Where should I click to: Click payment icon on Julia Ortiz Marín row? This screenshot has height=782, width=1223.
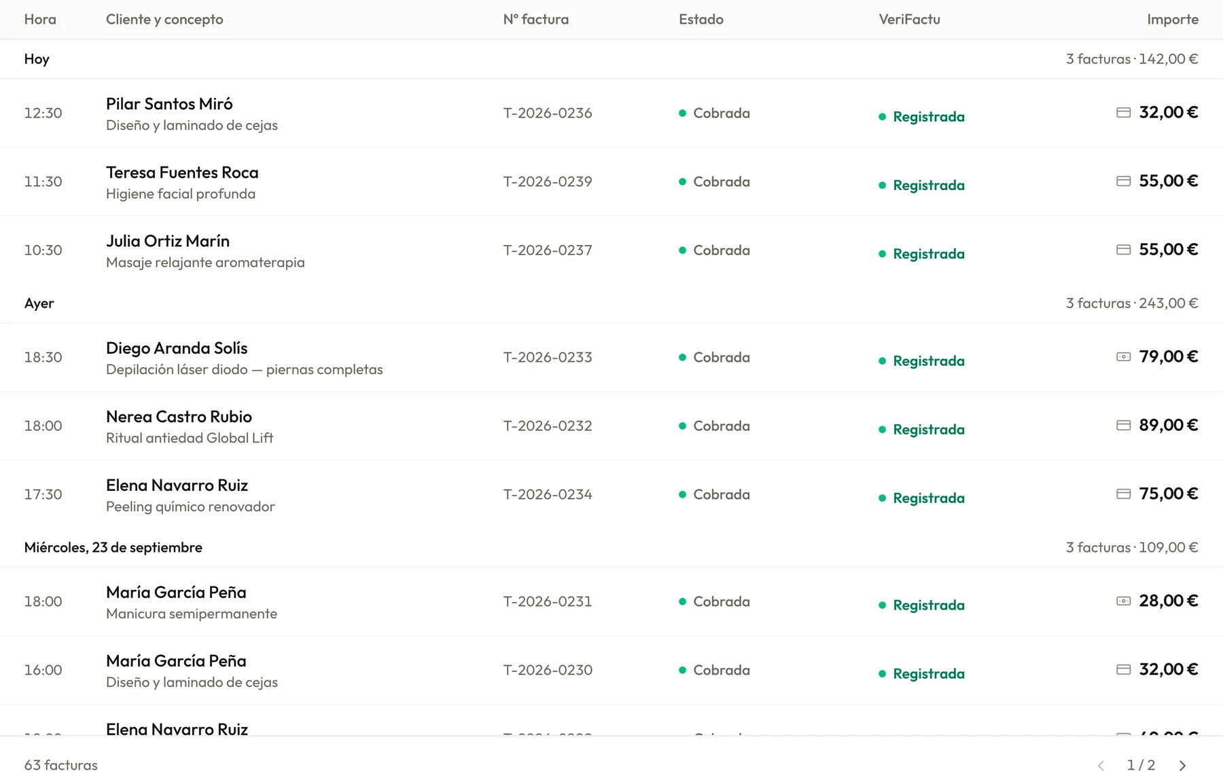click(1123, 250)
